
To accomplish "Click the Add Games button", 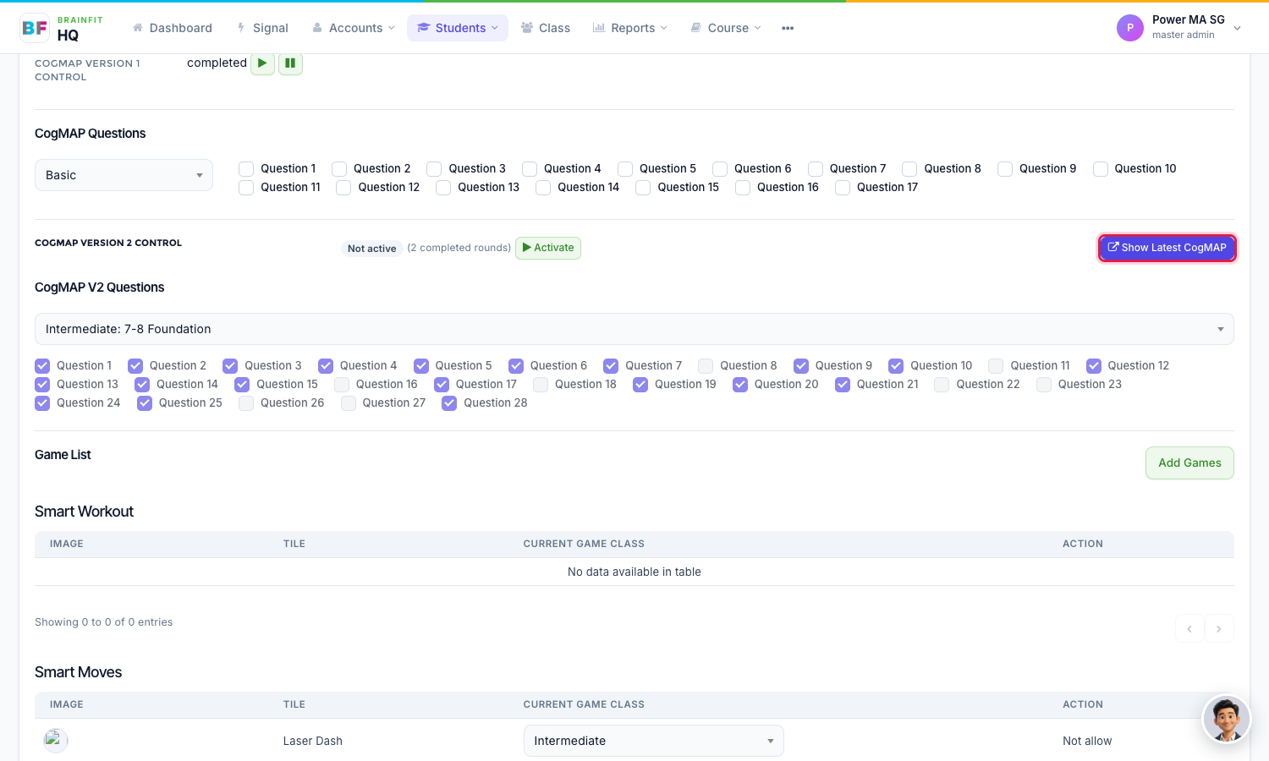I will [1189, 463].
